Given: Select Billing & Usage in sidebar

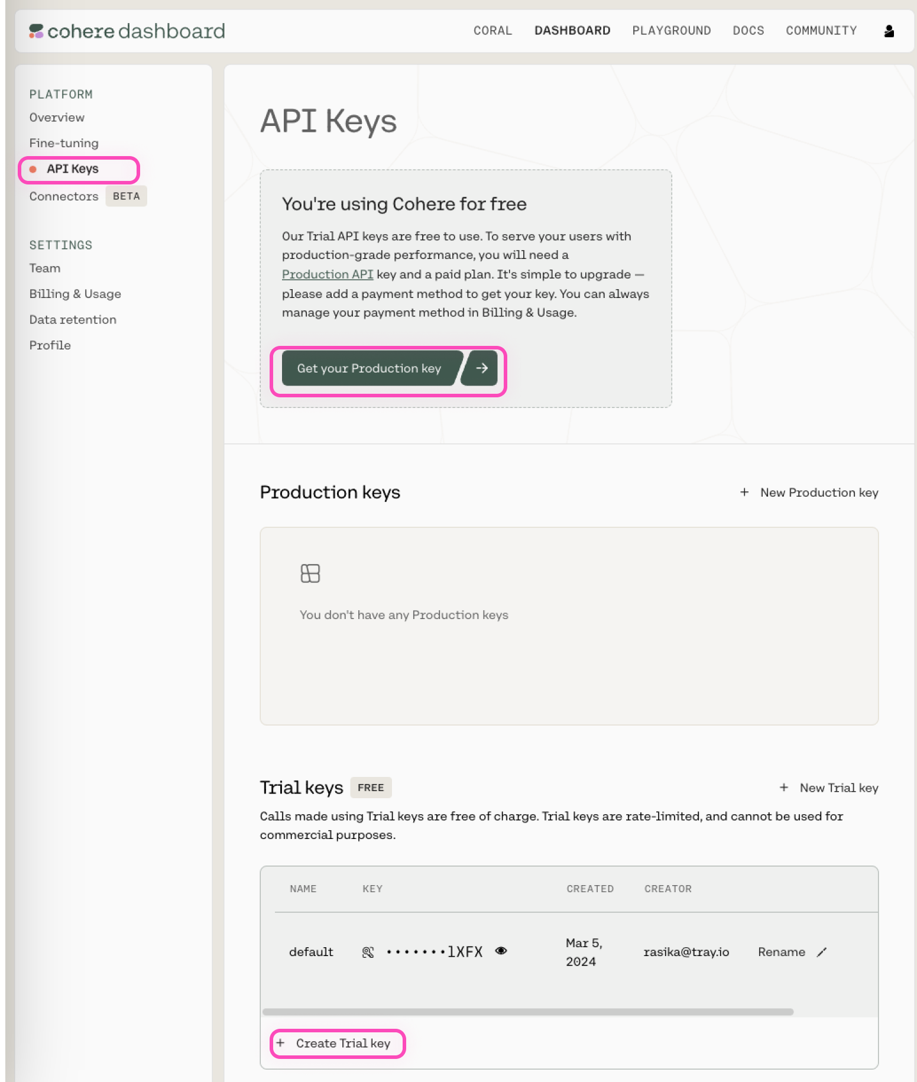Looking at the screenshot, I should (x=75, y=294).
